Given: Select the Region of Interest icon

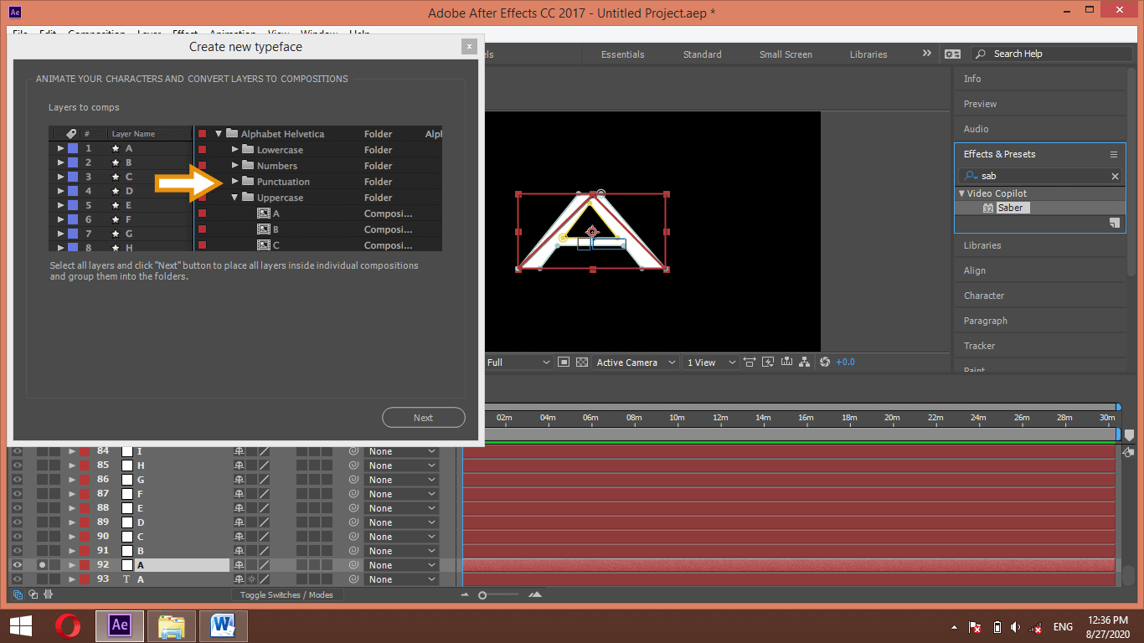Looking at the screenshot, I should tap(564, 362).
